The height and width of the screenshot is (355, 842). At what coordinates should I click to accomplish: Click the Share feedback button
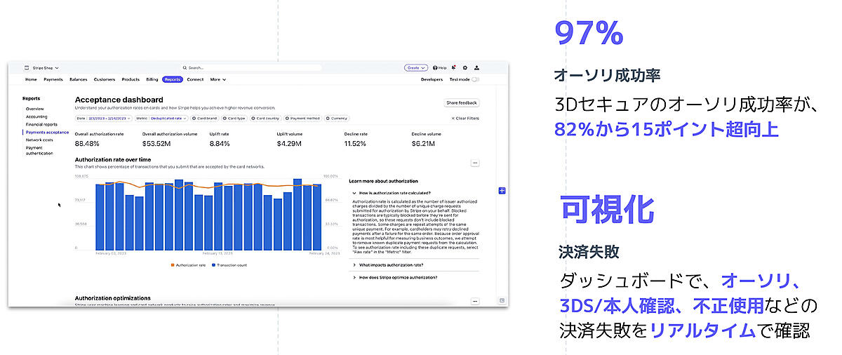coord(461,103)
